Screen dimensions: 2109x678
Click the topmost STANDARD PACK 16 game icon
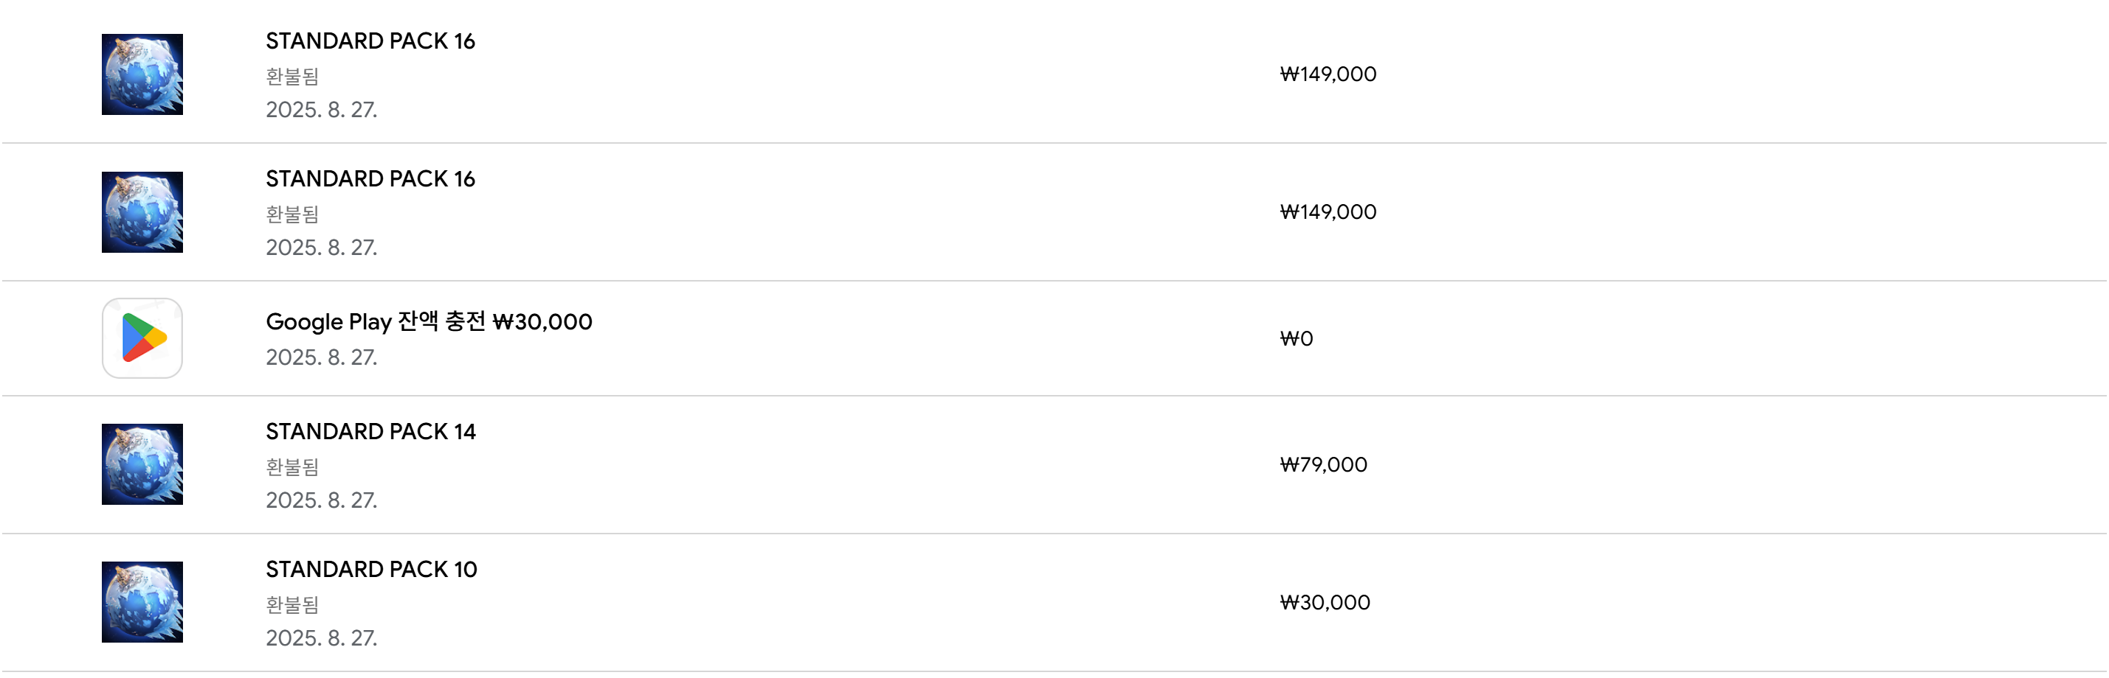142,74
